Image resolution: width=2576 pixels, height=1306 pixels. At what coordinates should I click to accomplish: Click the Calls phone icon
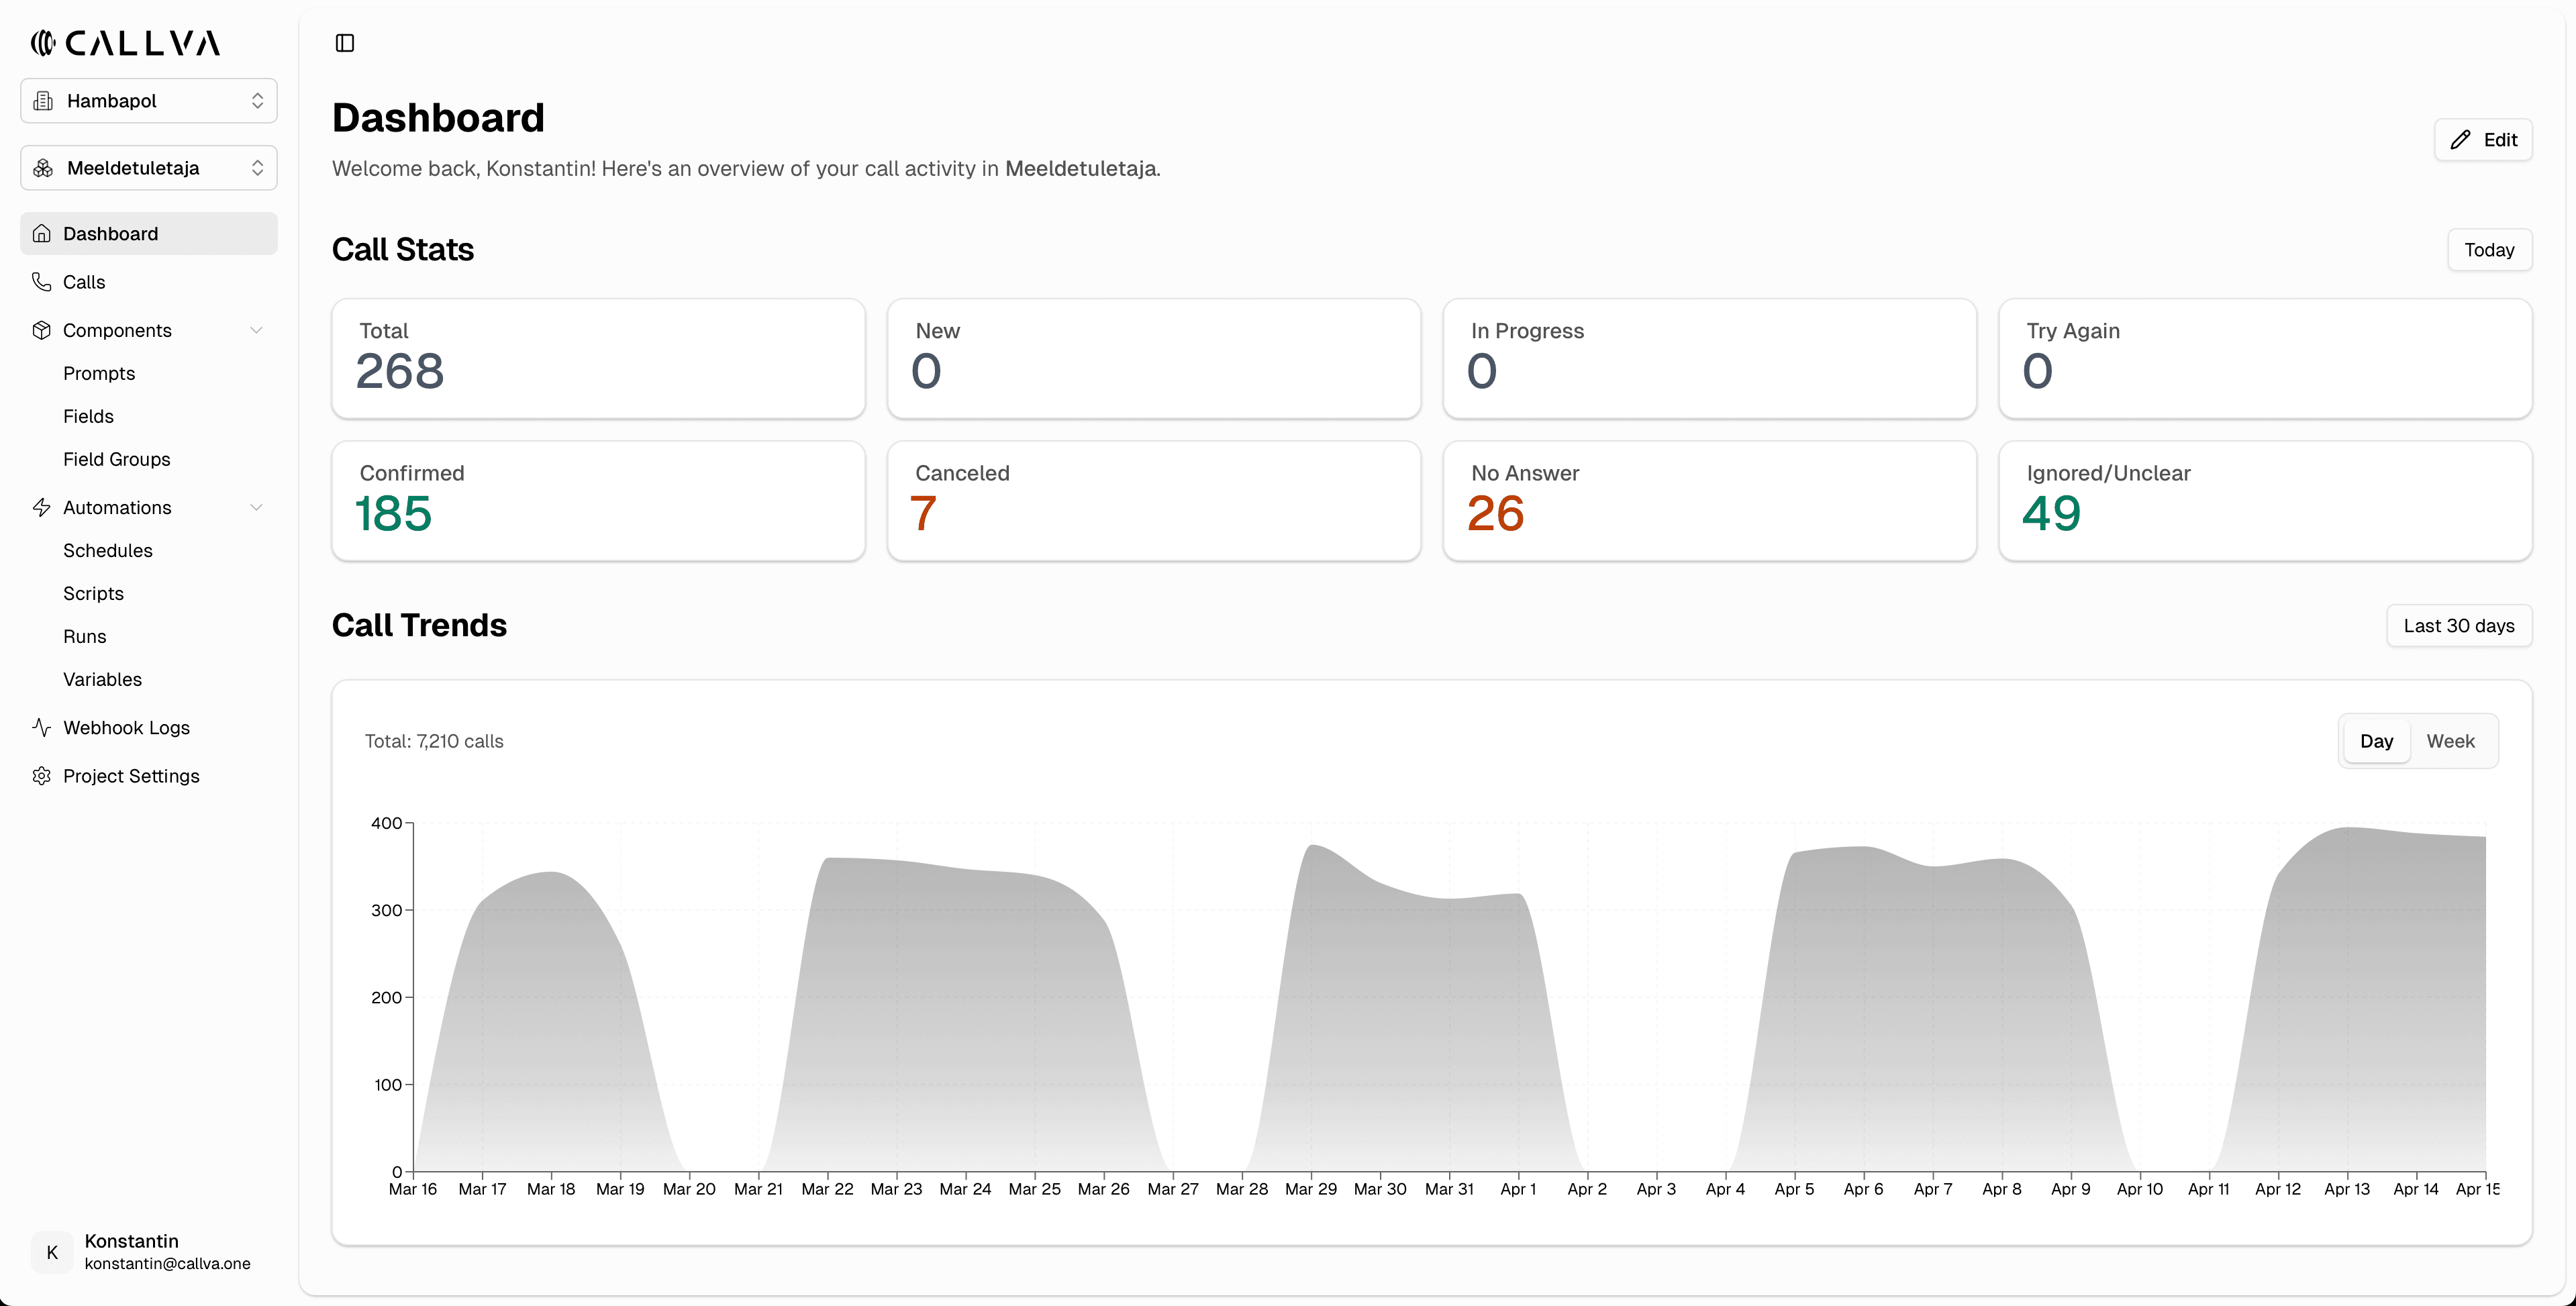click(41, 282)
